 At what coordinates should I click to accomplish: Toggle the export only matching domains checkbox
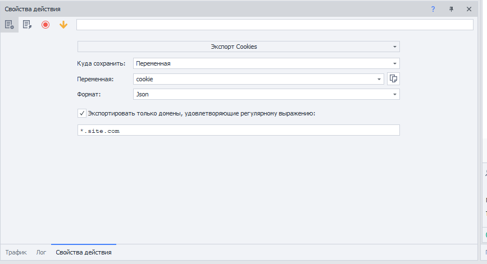coord(82,113)
